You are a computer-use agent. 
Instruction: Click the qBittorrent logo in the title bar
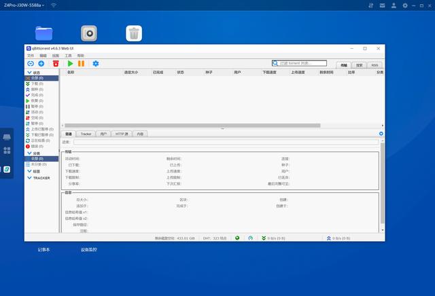tap(29, 48)
